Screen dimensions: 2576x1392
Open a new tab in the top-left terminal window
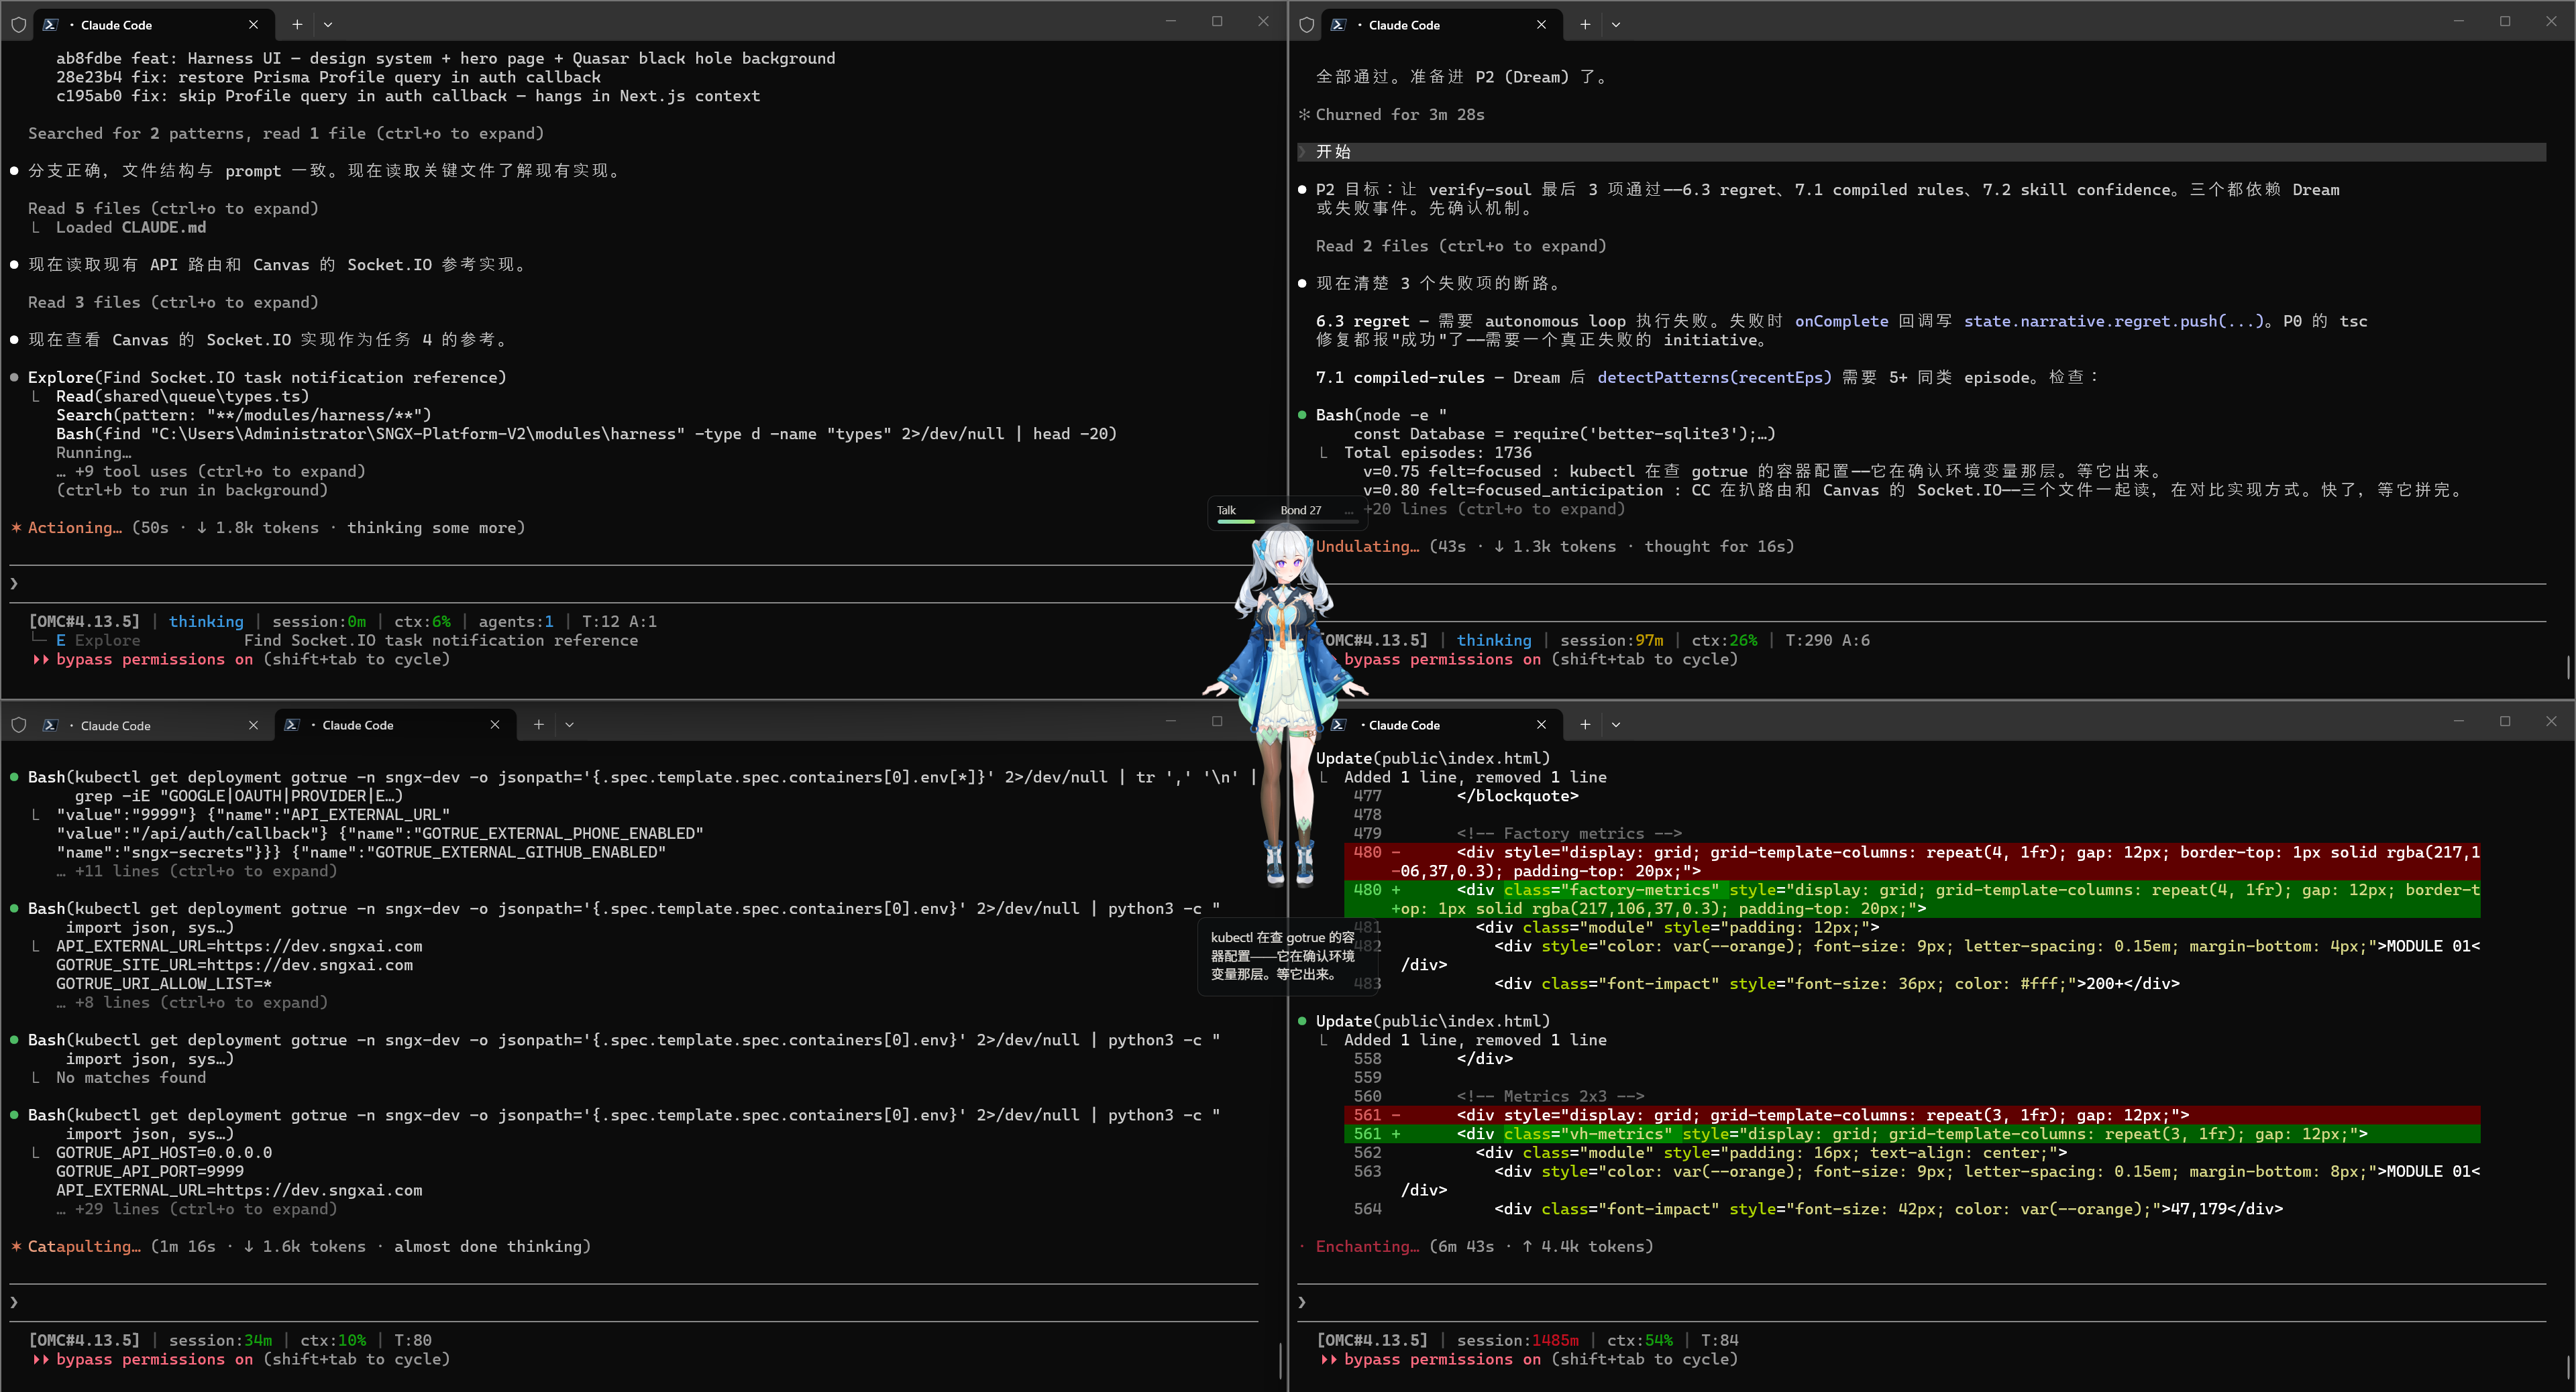tap(297, 25)
